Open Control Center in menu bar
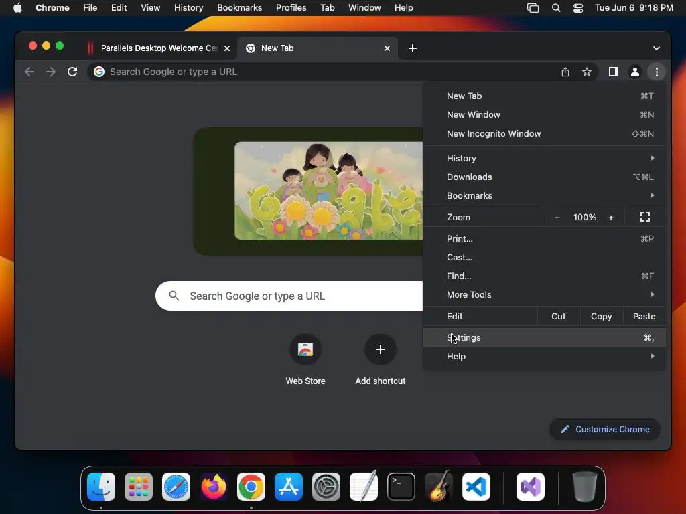 click(578, 8)
